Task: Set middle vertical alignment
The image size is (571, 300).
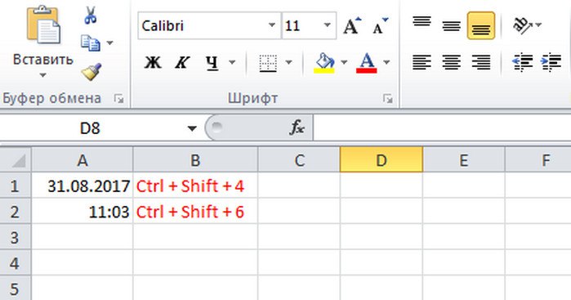Action: (452, 25)
